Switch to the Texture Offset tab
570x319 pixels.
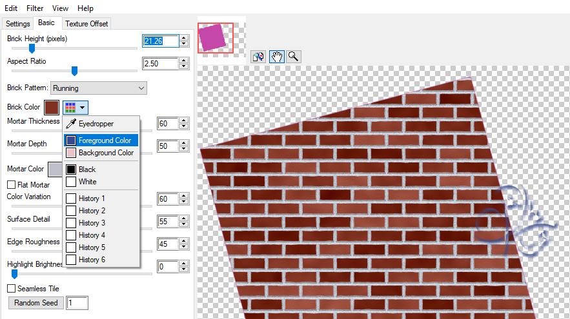(x=87, y=24)
